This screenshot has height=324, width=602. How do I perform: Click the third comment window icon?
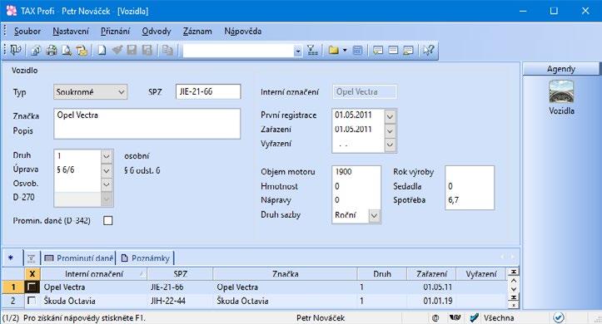[x=408, y=50]
